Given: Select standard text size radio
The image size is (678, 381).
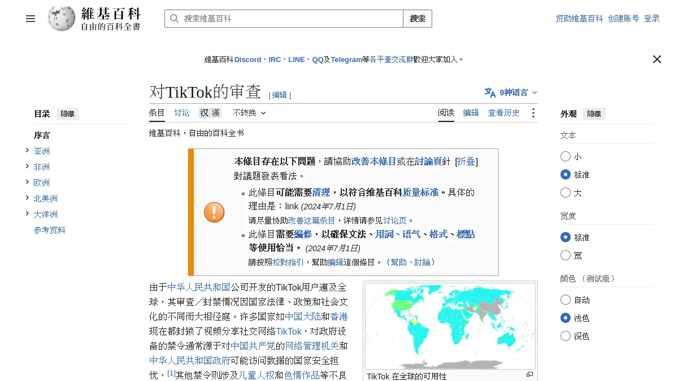Looking at the screenshot, I should (x=566, y=174).
